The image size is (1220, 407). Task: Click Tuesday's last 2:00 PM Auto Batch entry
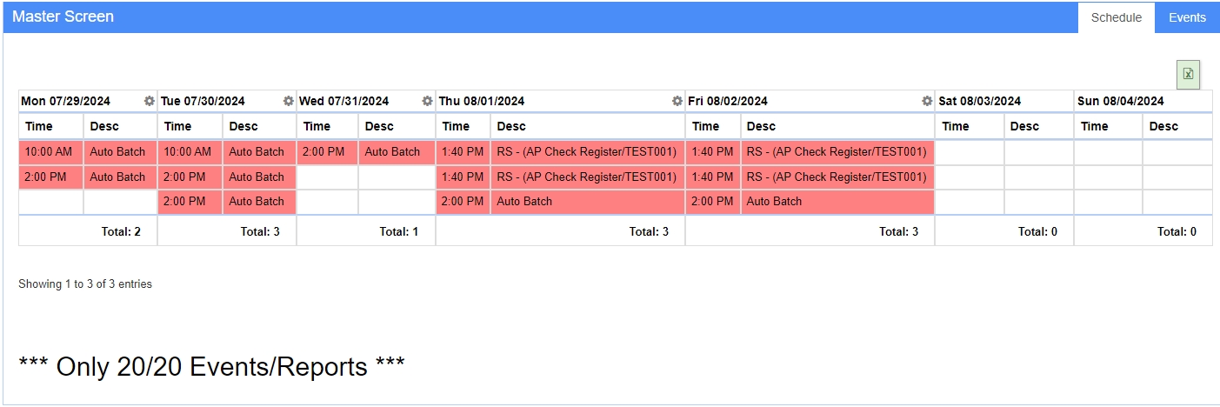227,202
